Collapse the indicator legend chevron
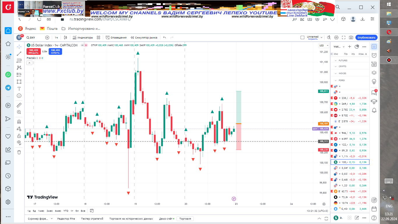Screen dimensions: 398x224 29,63
